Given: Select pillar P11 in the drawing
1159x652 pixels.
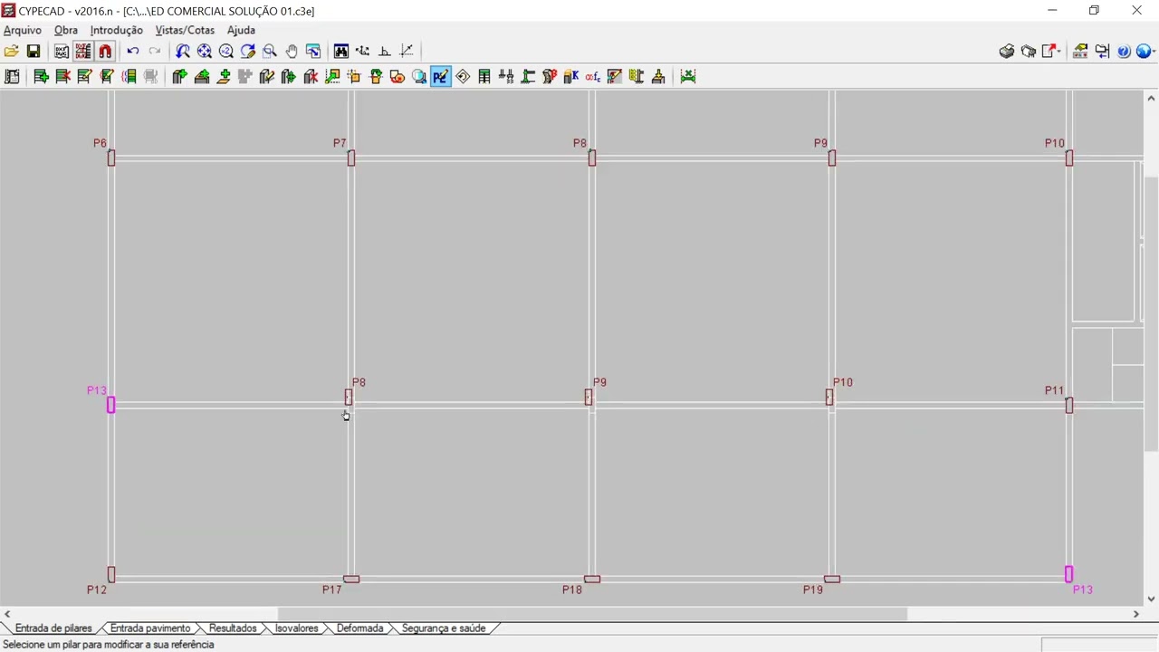Looking at the screenshot, I should (1069, 405).
